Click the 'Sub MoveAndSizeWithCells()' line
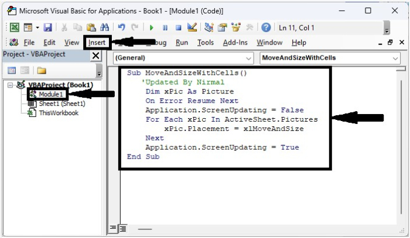The image size is (410, 238). coord(187,73)
